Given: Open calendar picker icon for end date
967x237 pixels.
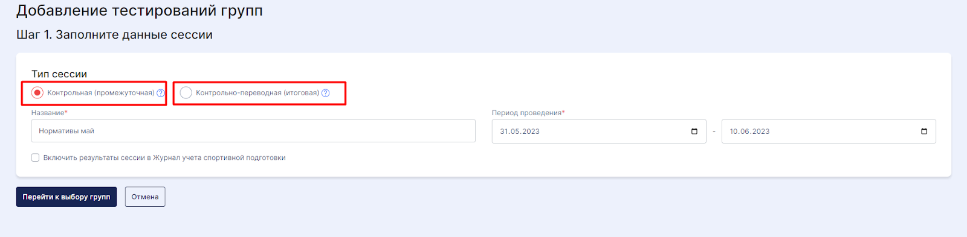Looking at the screenshot, I should click(924, 131).
